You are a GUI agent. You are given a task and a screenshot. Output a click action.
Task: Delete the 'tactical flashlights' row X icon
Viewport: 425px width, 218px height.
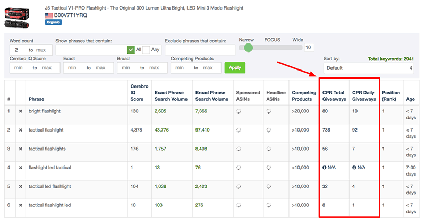click(21, 149)
